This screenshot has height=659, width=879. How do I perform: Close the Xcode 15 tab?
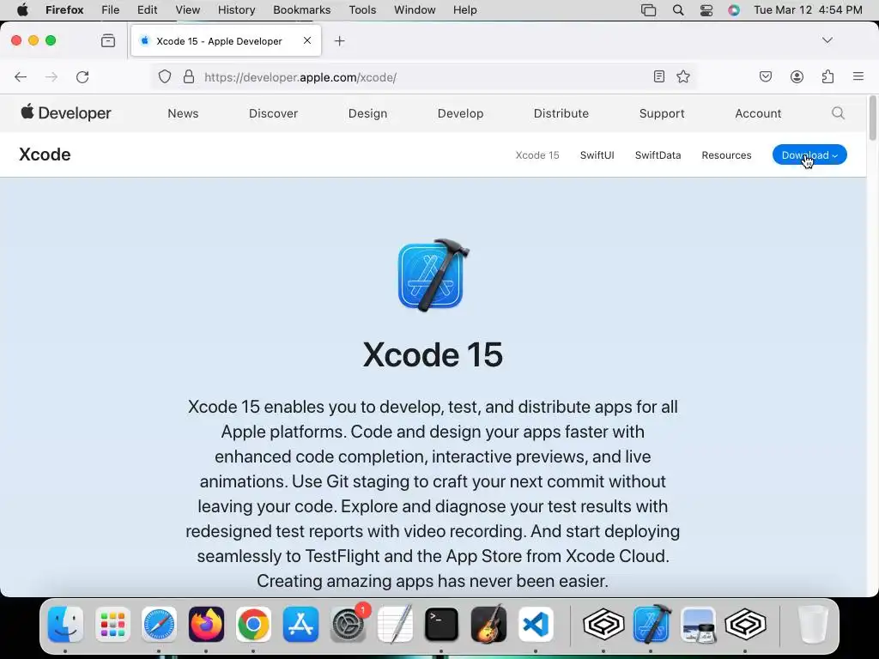307,40
